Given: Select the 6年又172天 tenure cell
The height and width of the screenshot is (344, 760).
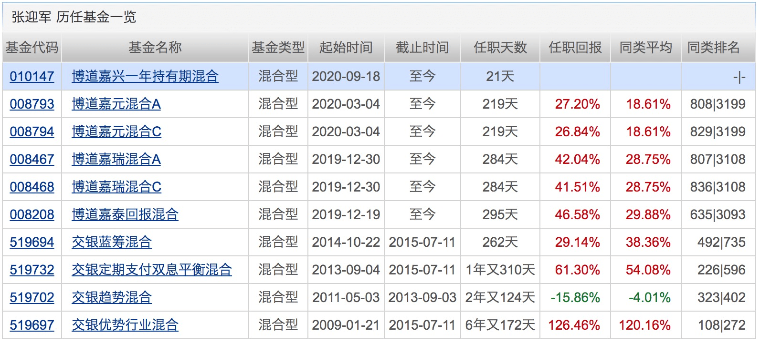Looking at the screenshot, I should (500, 325).
